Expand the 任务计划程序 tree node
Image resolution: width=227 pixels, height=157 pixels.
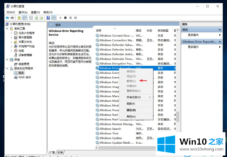pos(11,33)
